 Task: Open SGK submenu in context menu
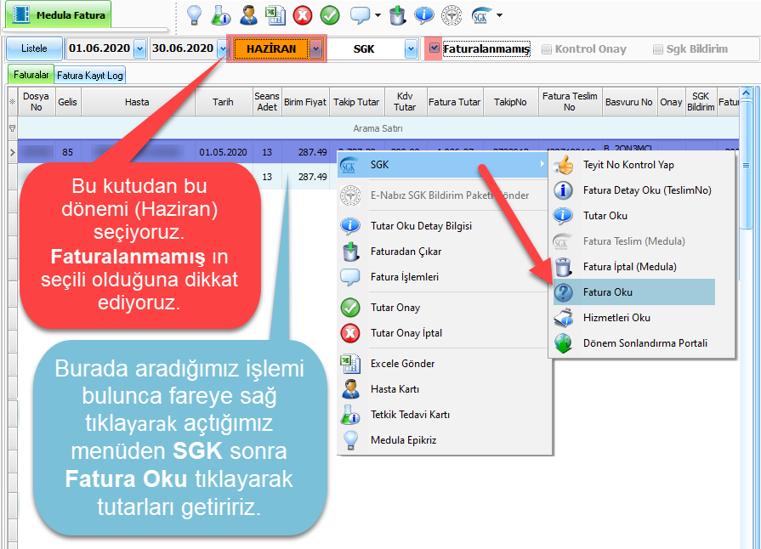coord(443,164)
